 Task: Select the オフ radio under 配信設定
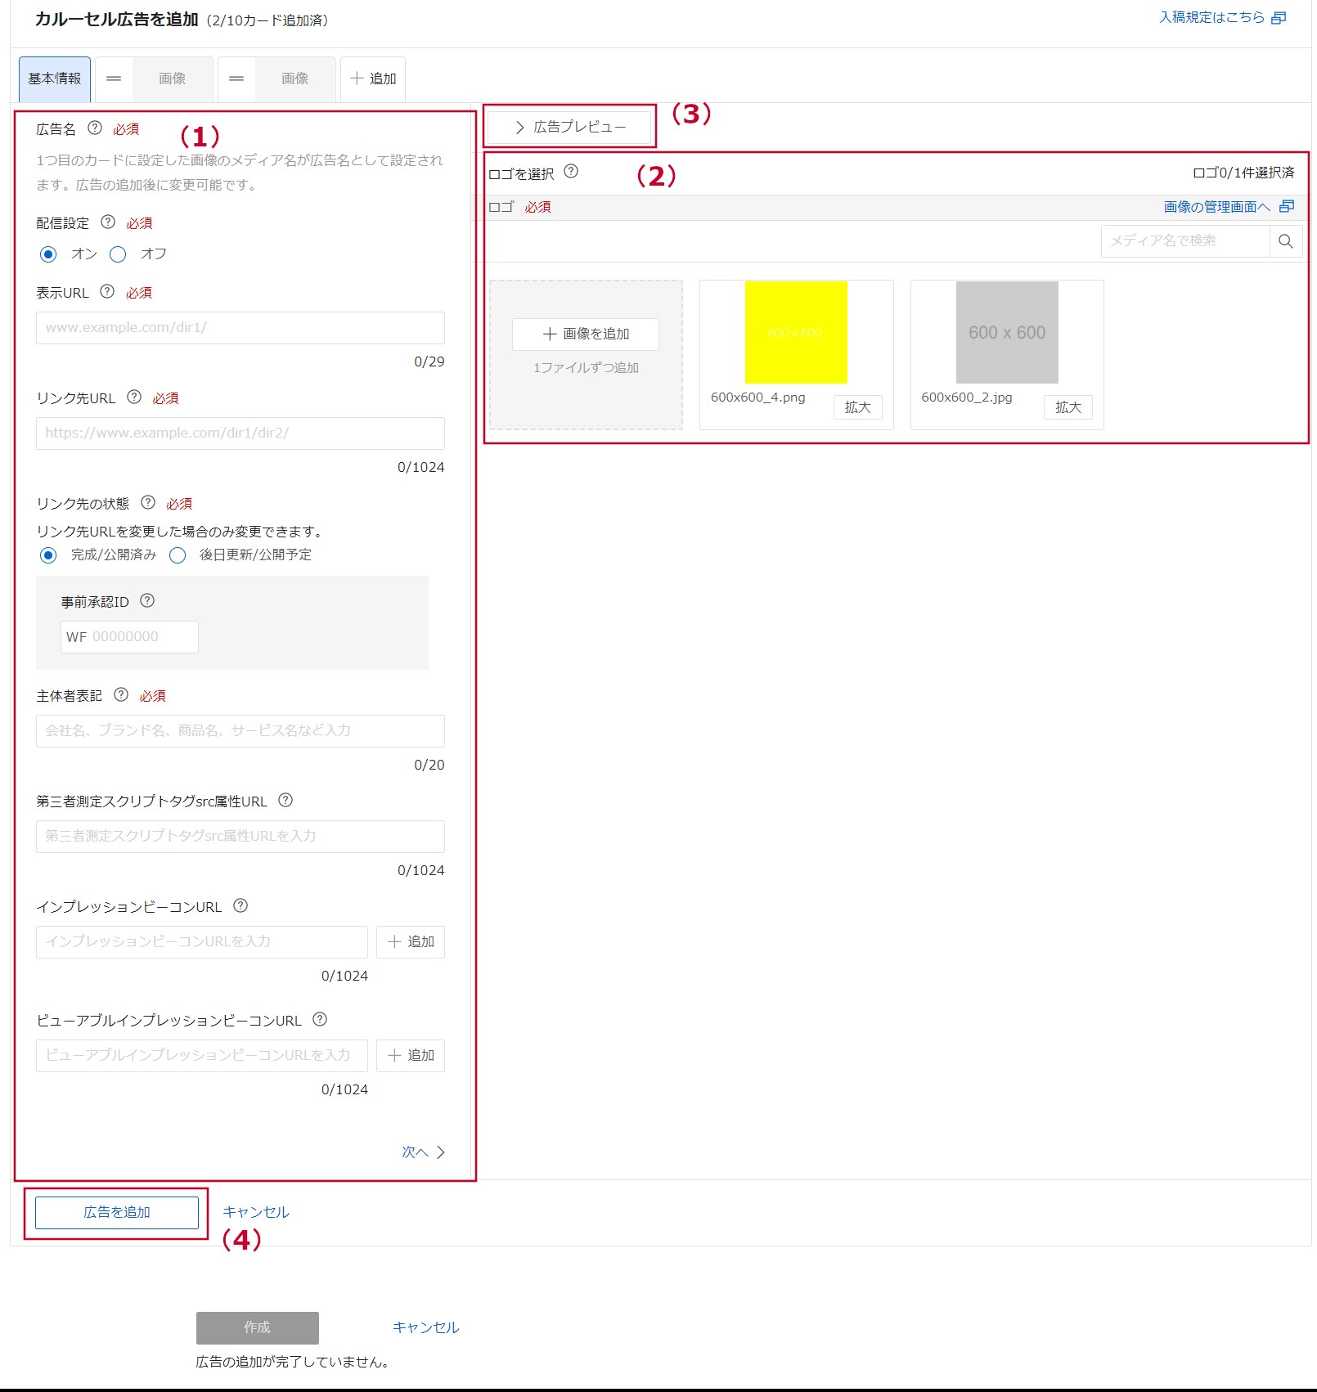[118, 254]
